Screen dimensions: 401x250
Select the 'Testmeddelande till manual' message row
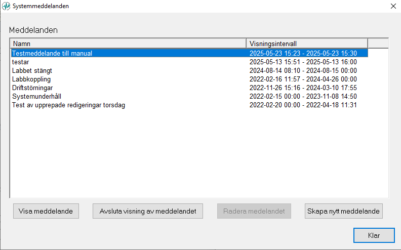(x=52, y=53)
